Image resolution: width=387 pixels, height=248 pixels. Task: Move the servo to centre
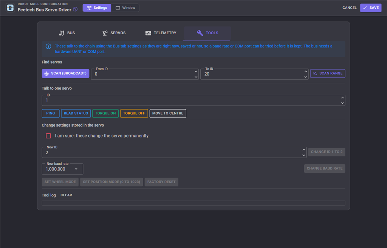[x=168, y=113]
